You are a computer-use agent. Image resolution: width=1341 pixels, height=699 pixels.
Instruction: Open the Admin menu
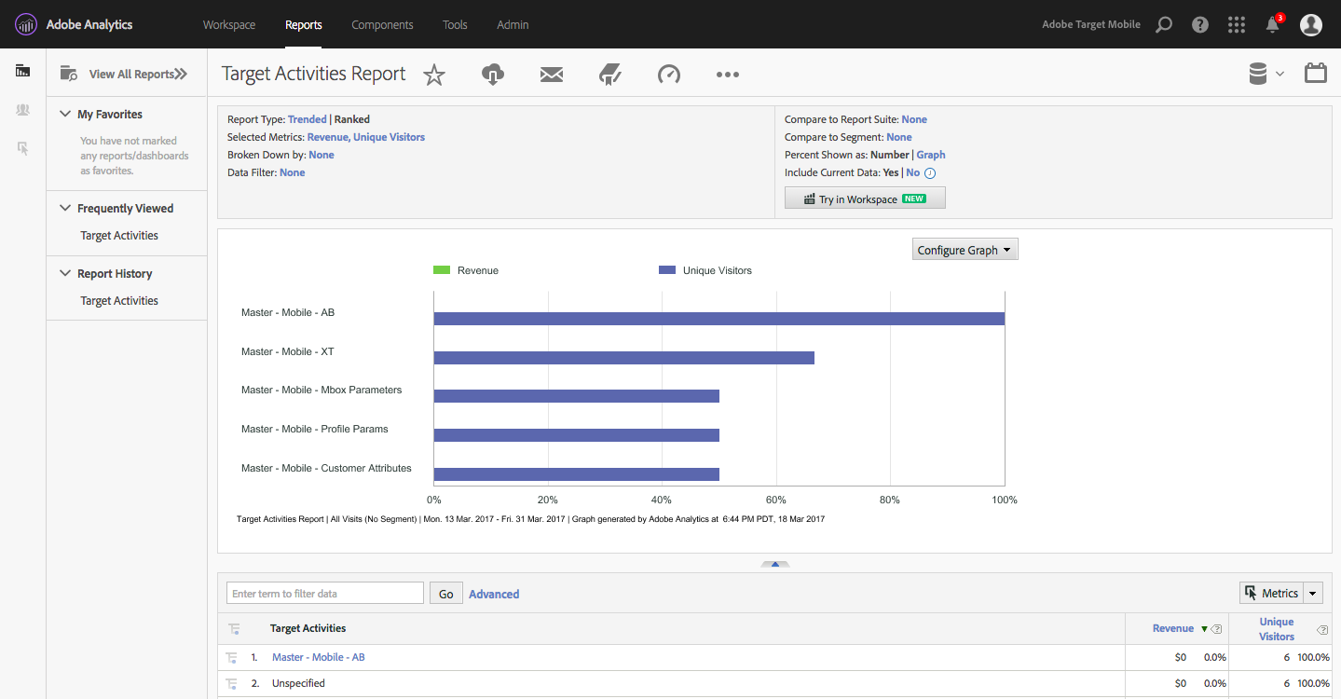click(513, 25)
